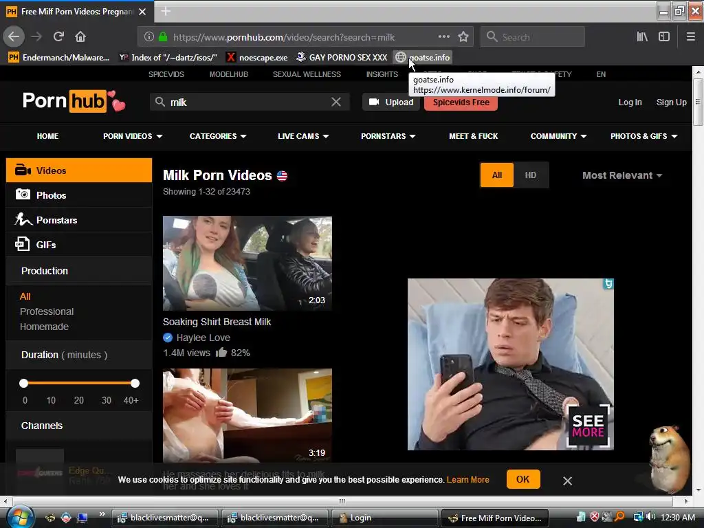Show site information via the info icon
Image resolution: width=704 pixels, height=528 pixels.
pos(149,37)
